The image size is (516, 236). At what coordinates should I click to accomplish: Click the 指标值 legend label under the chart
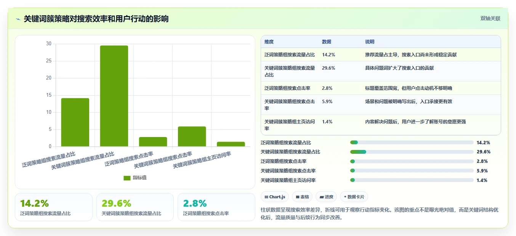[139, 178]
